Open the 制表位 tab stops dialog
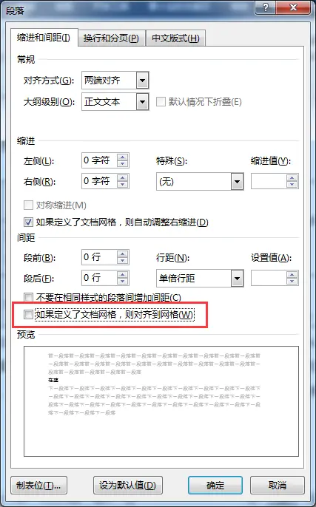The height and width of the screenshot is (507, 316). (38, 485)
